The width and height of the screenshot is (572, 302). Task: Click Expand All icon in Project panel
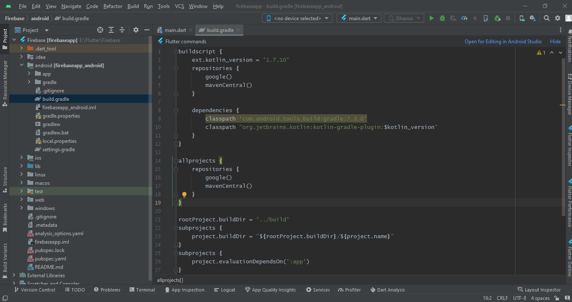[111, 30]
